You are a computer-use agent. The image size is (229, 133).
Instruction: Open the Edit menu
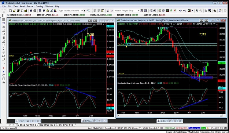coord(10,6)
